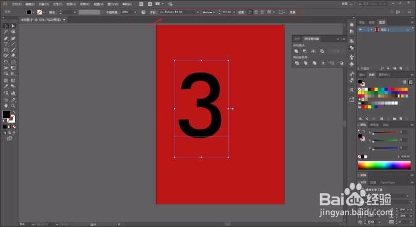
Task: Click Divide in Pathfinder panel
Action: 297,63
